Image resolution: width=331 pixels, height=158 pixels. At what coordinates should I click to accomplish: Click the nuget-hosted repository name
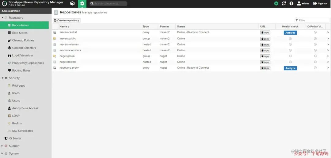67,62
